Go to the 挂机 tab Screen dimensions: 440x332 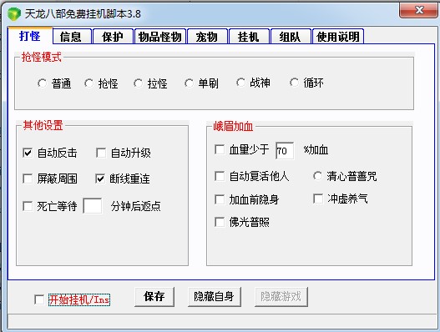[x=249, y=37]
